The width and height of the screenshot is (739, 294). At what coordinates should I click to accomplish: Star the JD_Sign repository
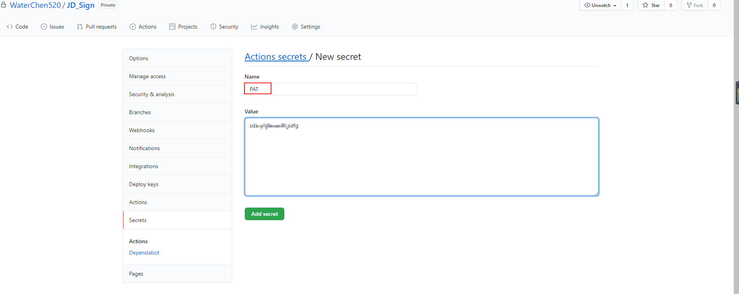651,5
